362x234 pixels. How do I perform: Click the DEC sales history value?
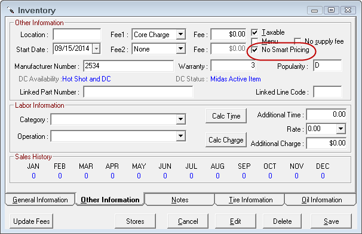pyautogui.click(x=323, y=176)
